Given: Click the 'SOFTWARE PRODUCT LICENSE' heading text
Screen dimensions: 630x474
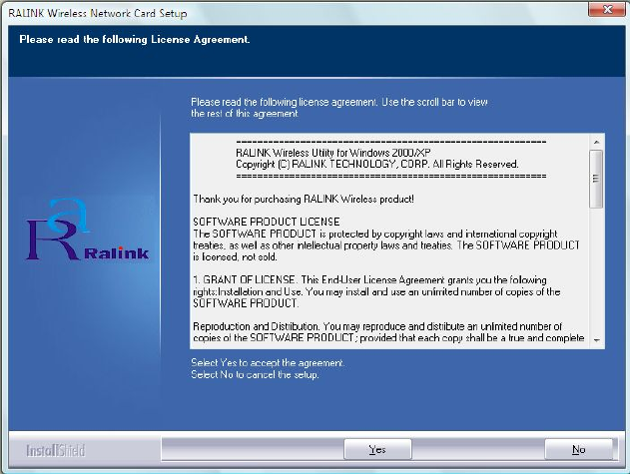Looking at the screenshot, I should [267, 222].
